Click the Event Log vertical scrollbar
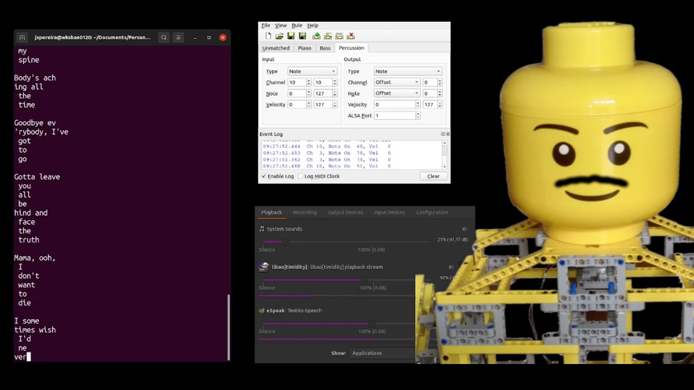694x390 pixels. [x=445, y=155]
